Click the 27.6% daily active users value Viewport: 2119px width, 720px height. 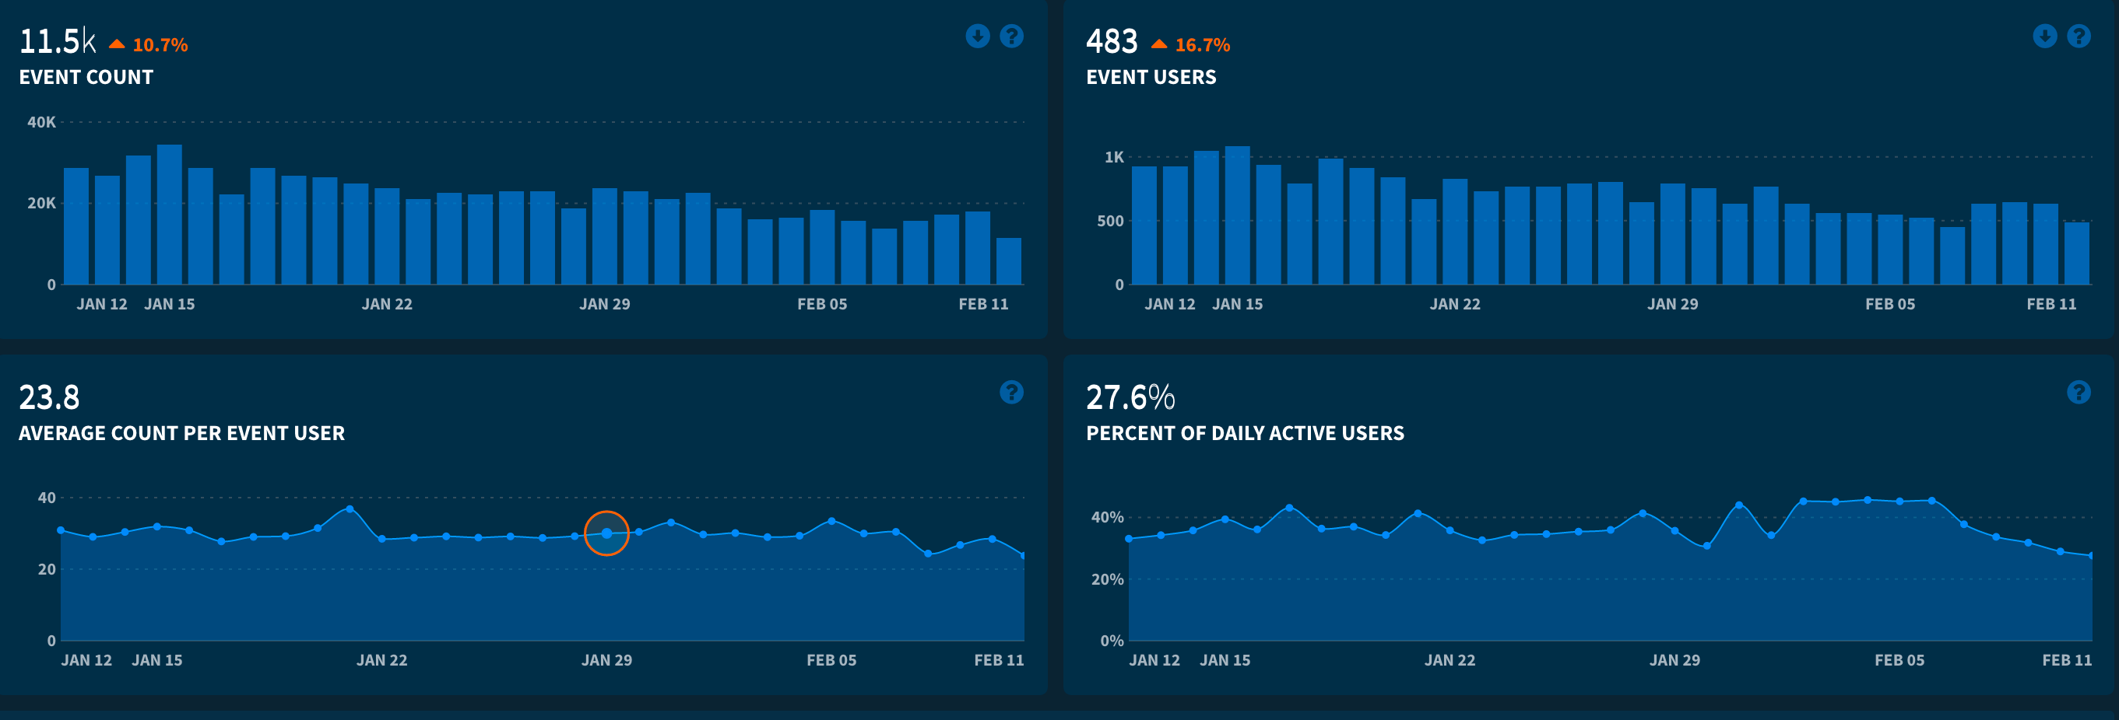1130,398
